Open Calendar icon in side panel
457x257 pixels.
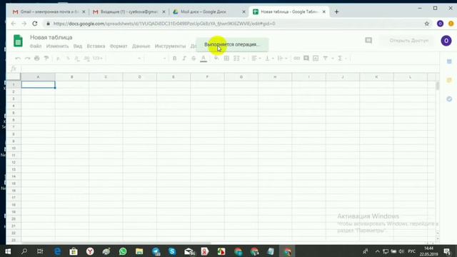click(x=449, y=61)
